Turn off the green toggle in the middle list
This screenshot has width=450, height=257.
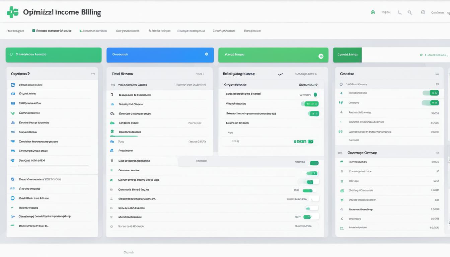pyautogui.click(x=314, y=163)
